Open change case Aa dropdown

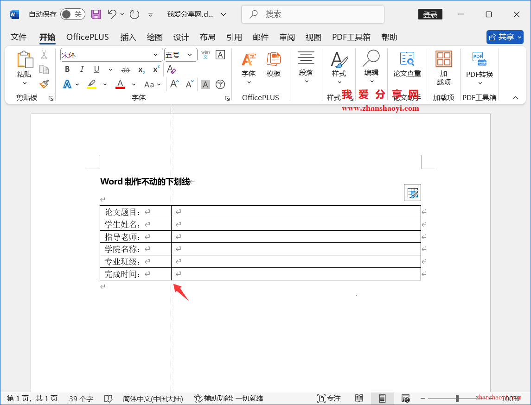pyautogui.click(x=153, y=84)
